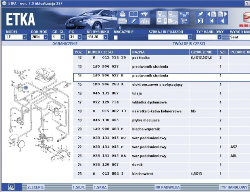Select wkladka dystansowa row
The image size is (250, 192).
point(162,104)
